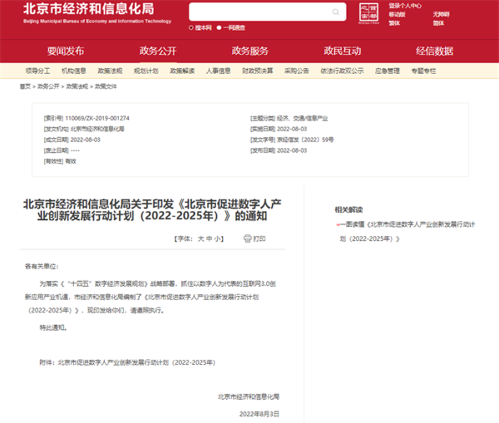Go to 政策法规 submenu item

[x=110, y=71]
